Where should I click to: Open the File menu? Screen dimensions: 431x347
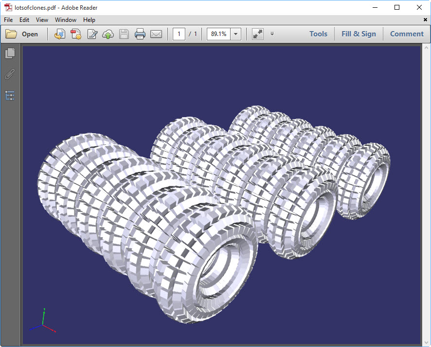(8, 20)
